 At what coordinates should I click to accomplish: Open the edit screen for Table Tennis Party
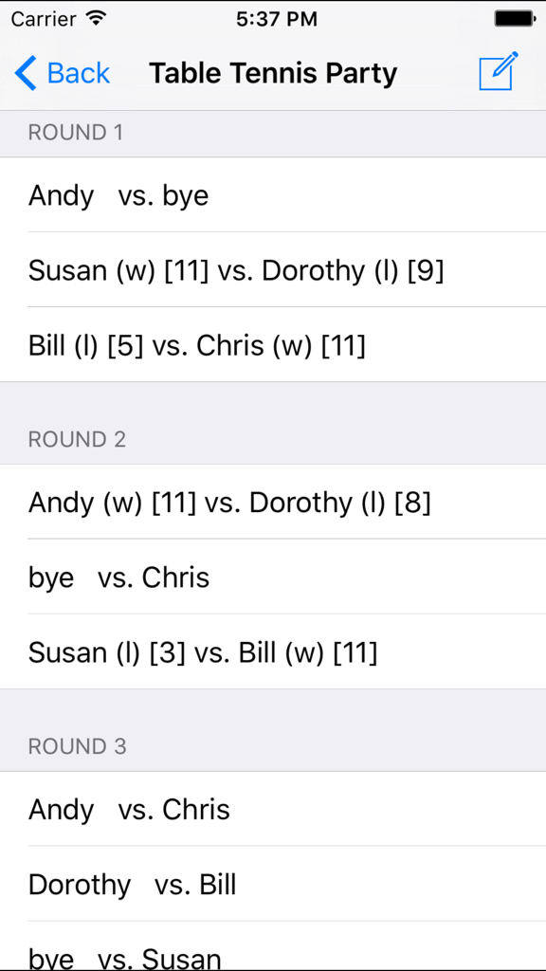497,73
